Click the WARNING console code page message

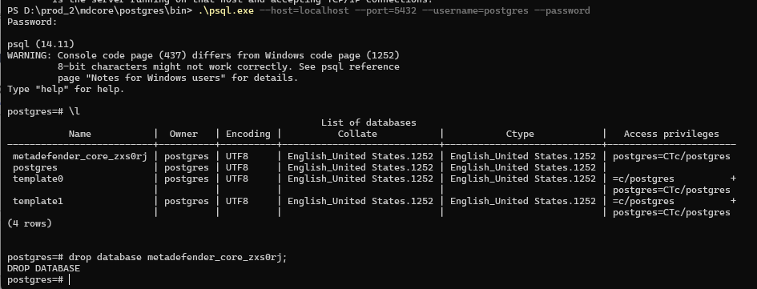point(203,55)
